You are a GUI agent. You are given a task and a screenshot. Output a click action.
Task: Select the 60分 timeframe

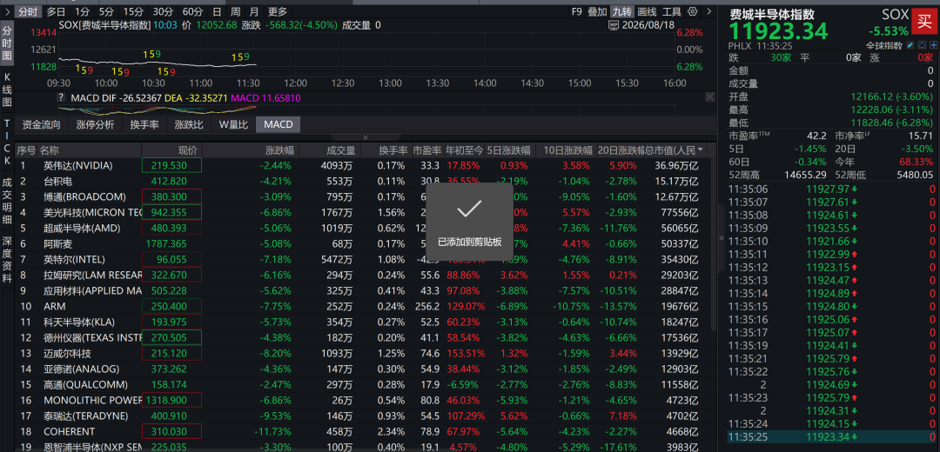tap(191, 11)
